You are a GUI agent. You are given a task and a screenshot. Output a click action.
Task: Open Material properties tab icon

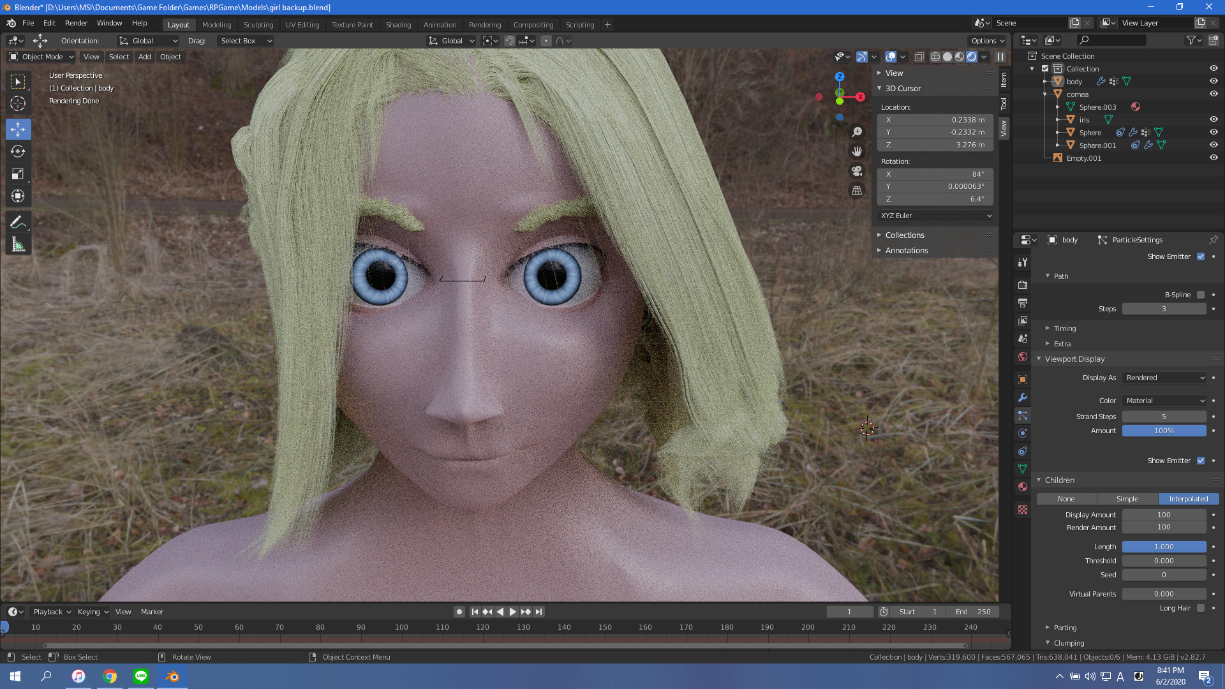(x=1023, y=487)
